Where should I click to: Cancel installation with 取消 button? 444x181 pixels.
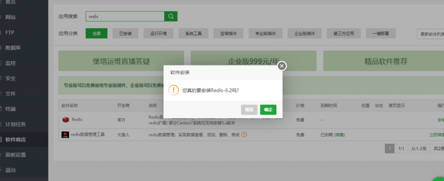coord(249,110)
